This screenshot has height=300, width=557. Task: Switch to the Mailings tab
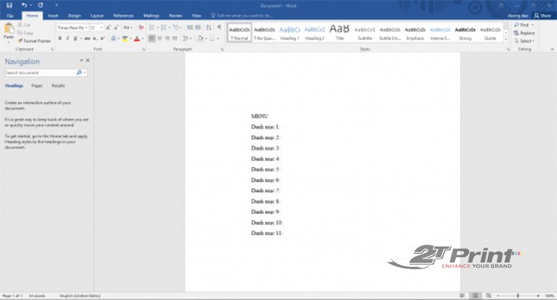coord(151,15)
